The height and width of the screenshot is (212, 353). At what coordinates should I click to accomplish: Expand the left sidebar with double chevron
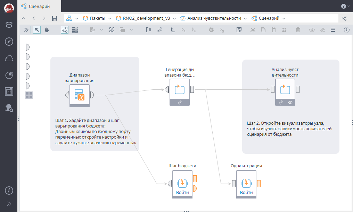[9, 204]
